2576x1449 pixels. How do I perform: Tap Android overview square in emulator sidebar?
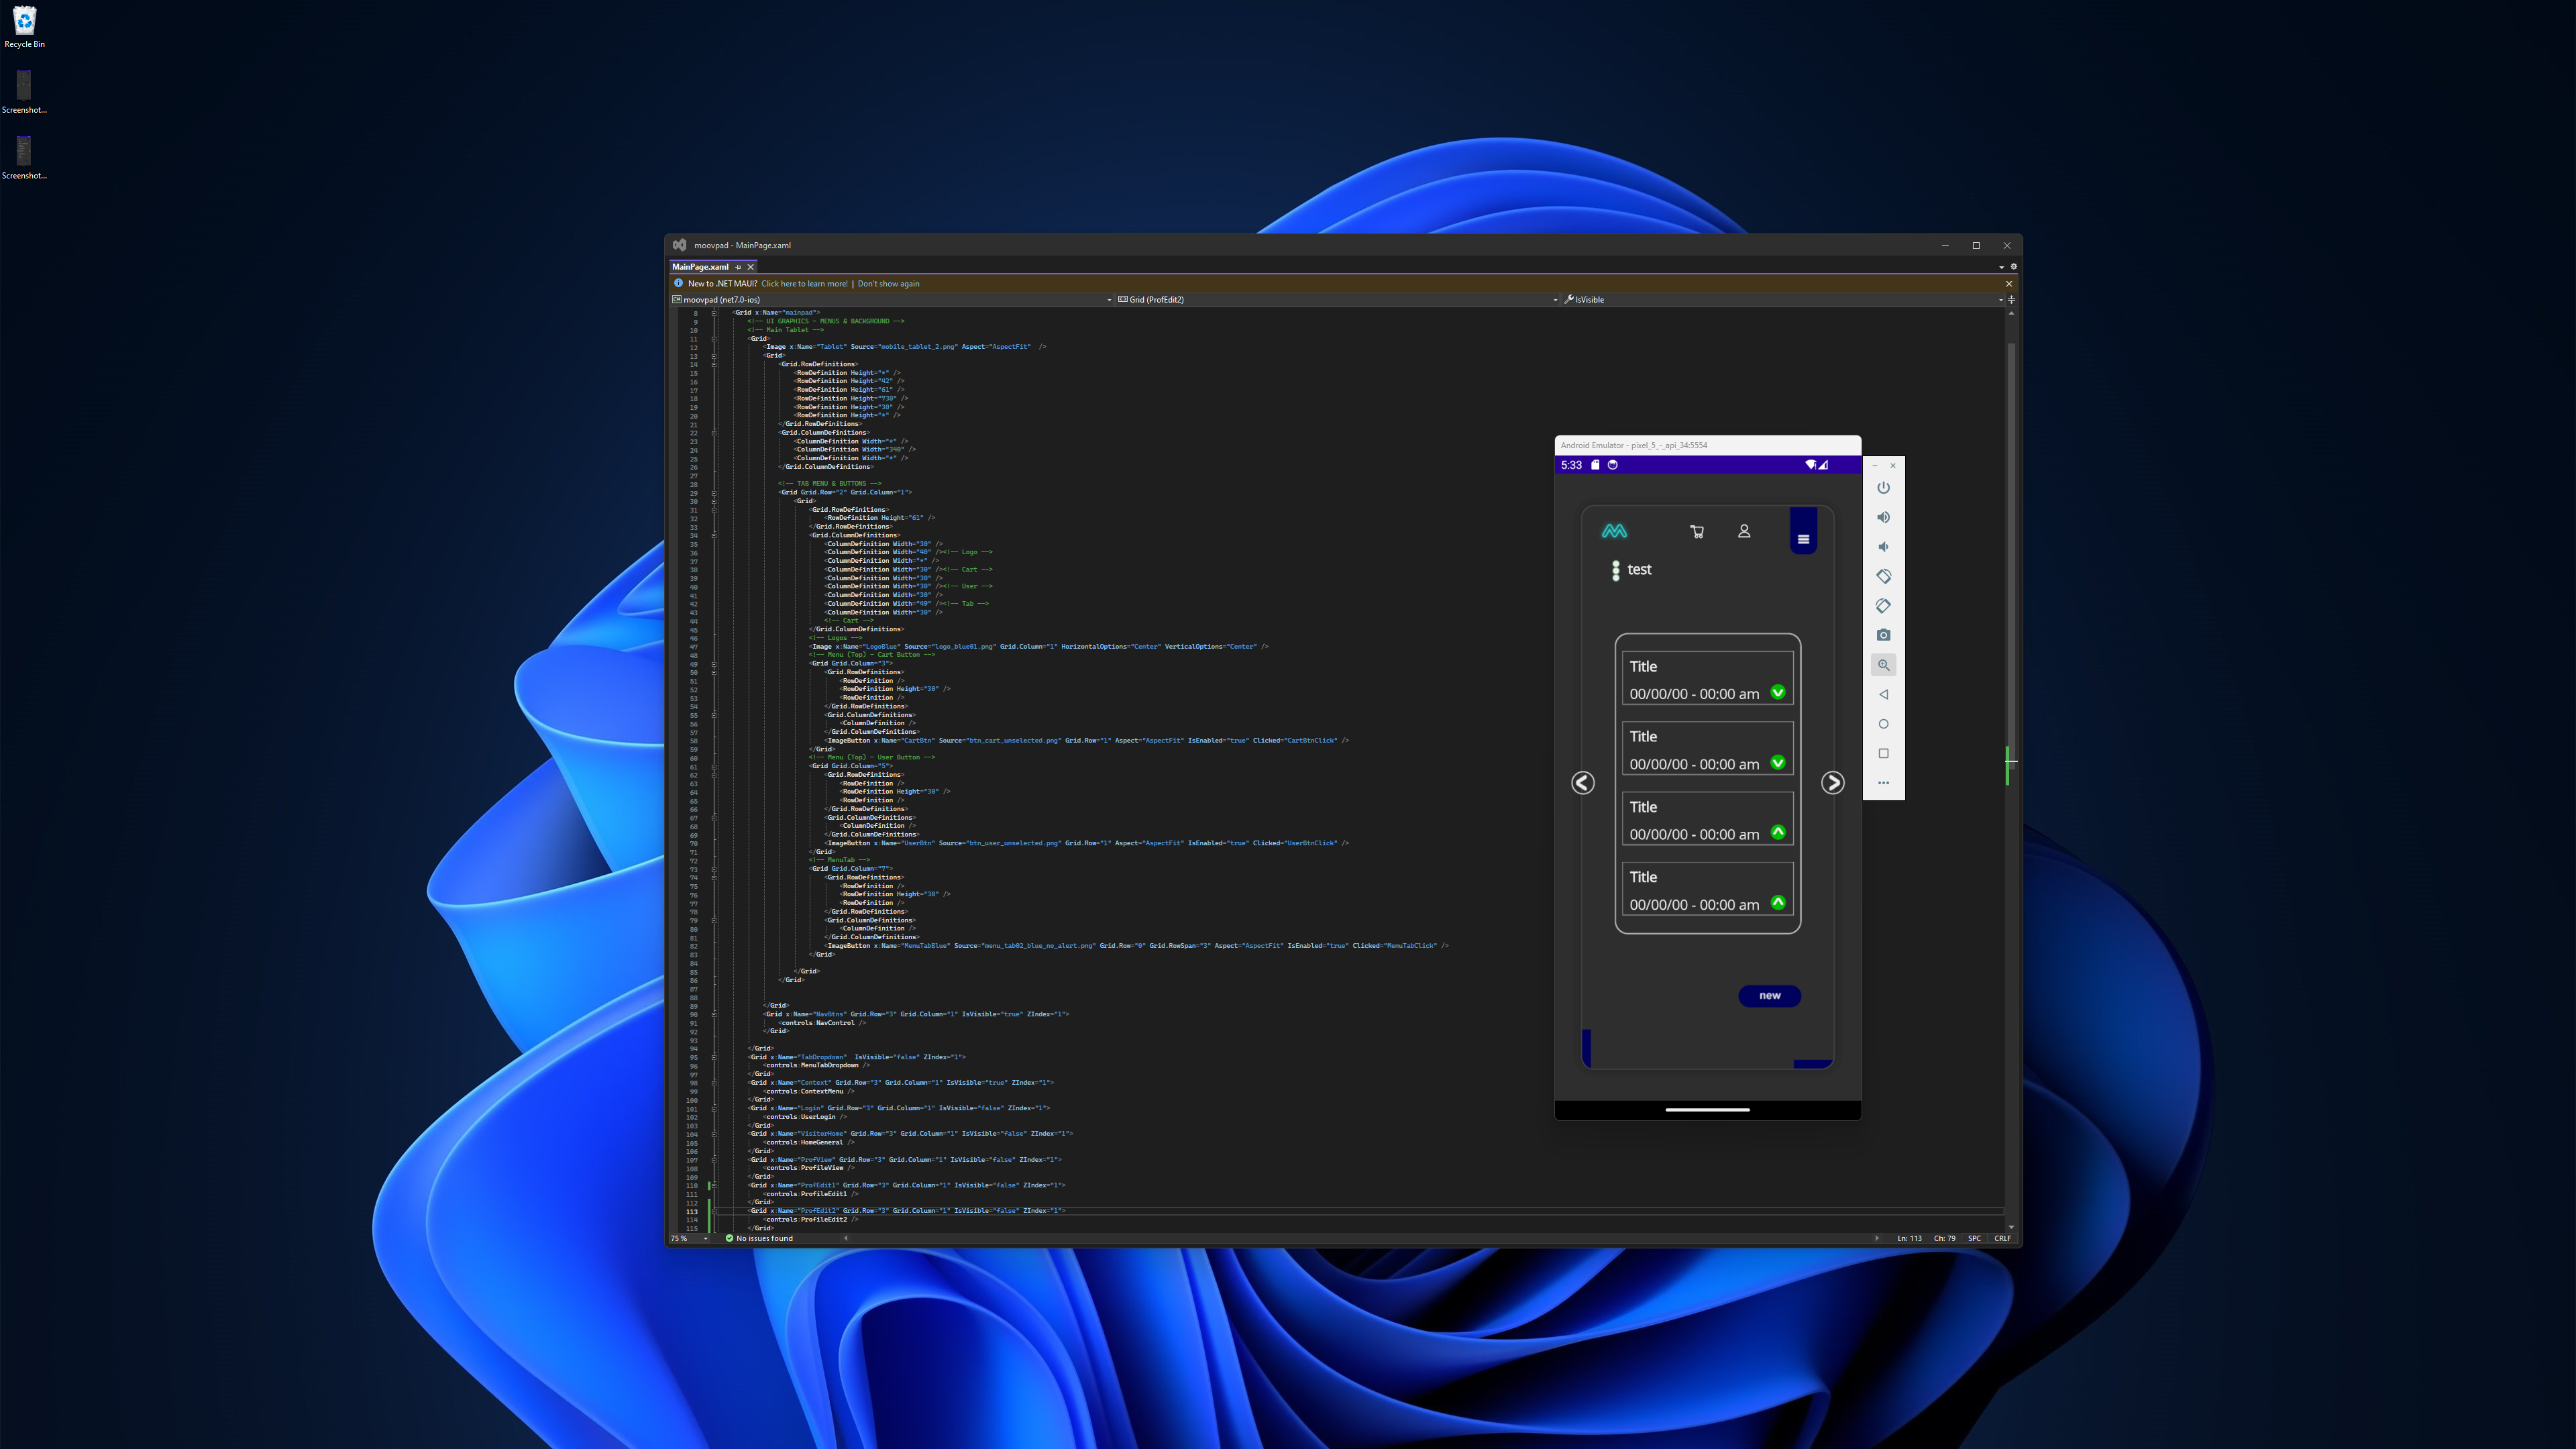[x=1883, y=753]
